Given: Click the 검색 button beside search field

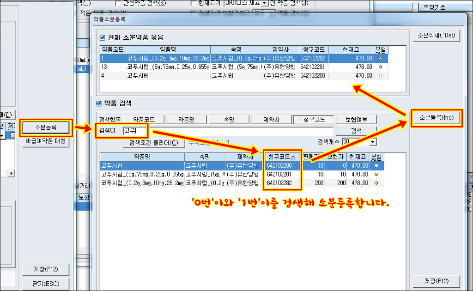Looking at the screenshot, I should coord(356,131).
